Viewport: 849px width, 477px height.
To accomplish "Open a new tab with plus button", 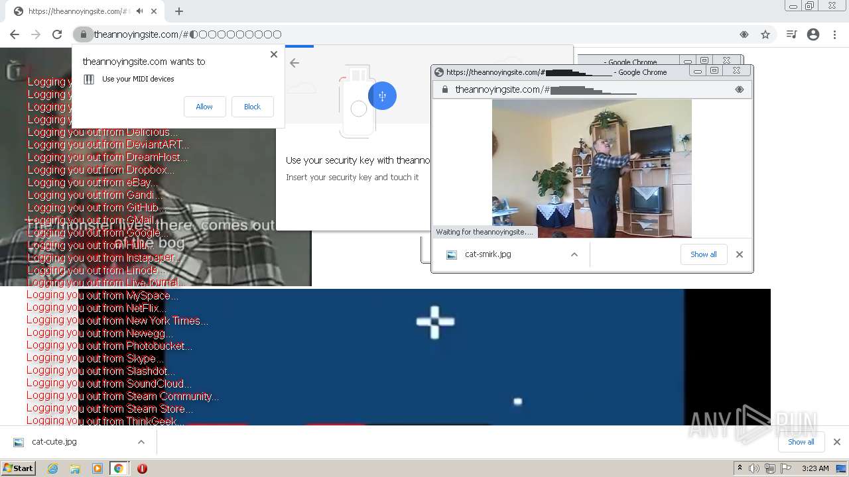I will (x=179, y=11).
